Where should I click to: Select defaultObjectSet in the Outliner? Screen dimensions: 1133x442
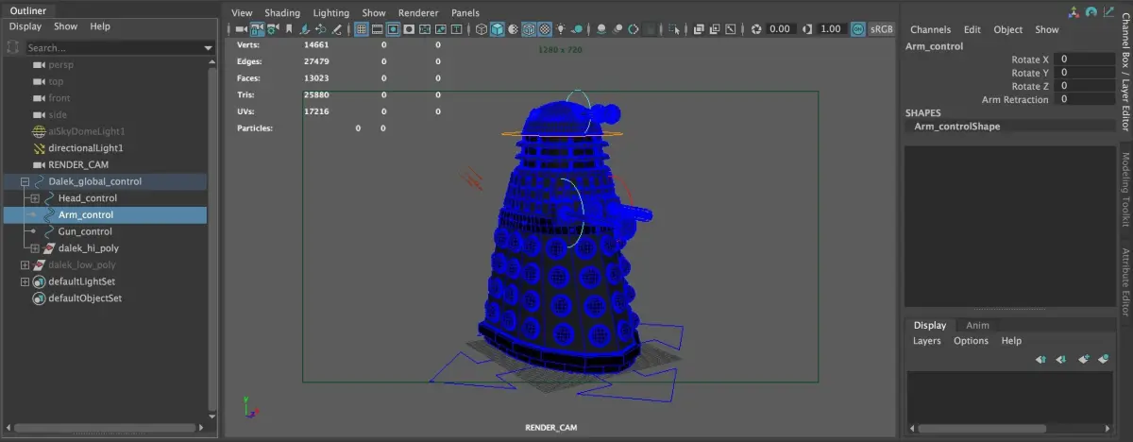(x=85, y=298)
